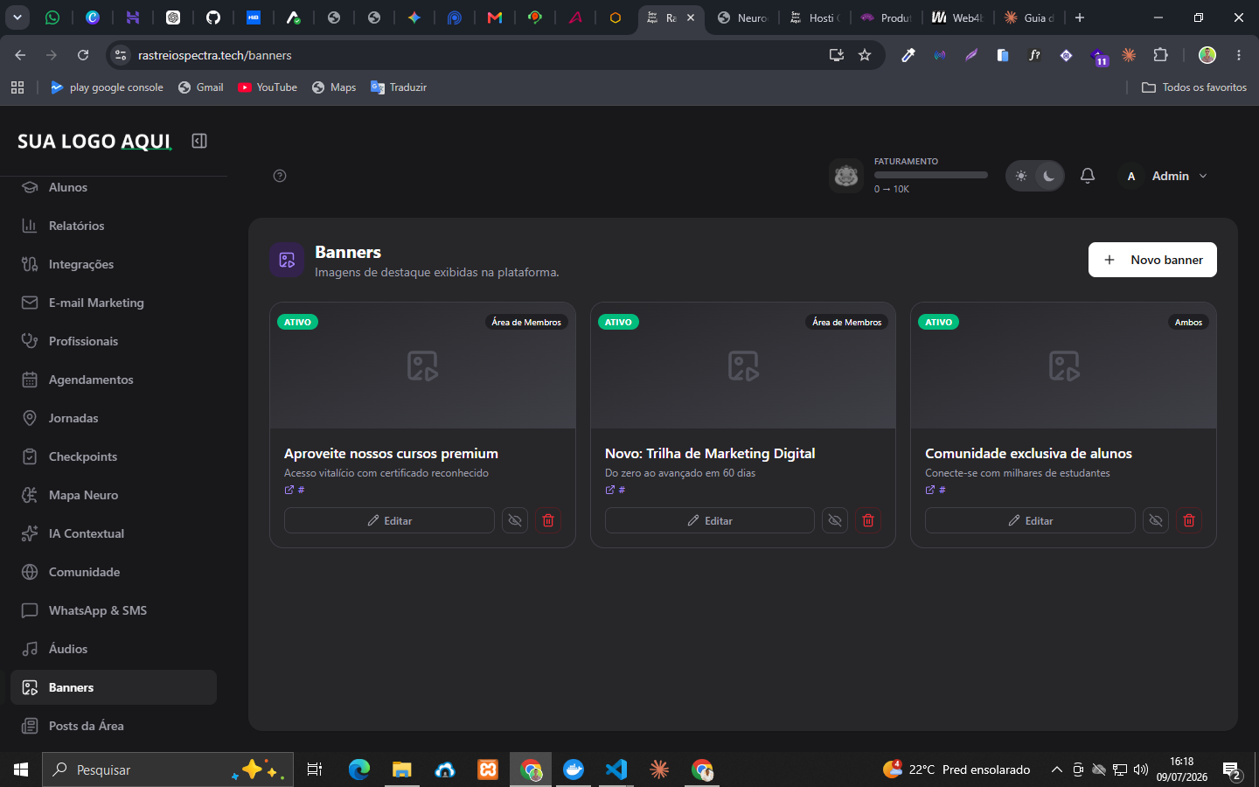Open the notifications bell
Viewport: 1259px width, 787px height.
(x=1088, y=176)
